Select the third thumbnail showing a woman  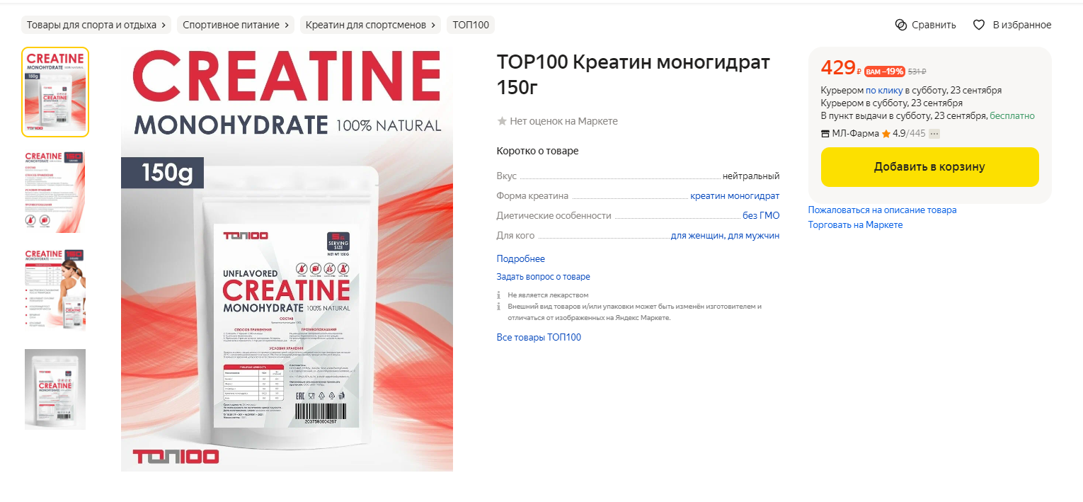click(55, 289)
